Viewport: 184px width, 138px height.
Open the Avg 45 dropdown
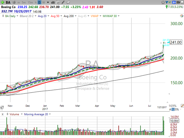(x=88, y=16)
